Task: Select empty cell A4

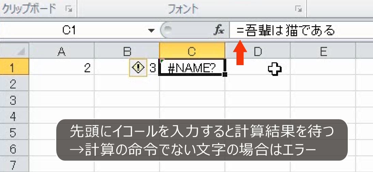Action: [62, 116]
